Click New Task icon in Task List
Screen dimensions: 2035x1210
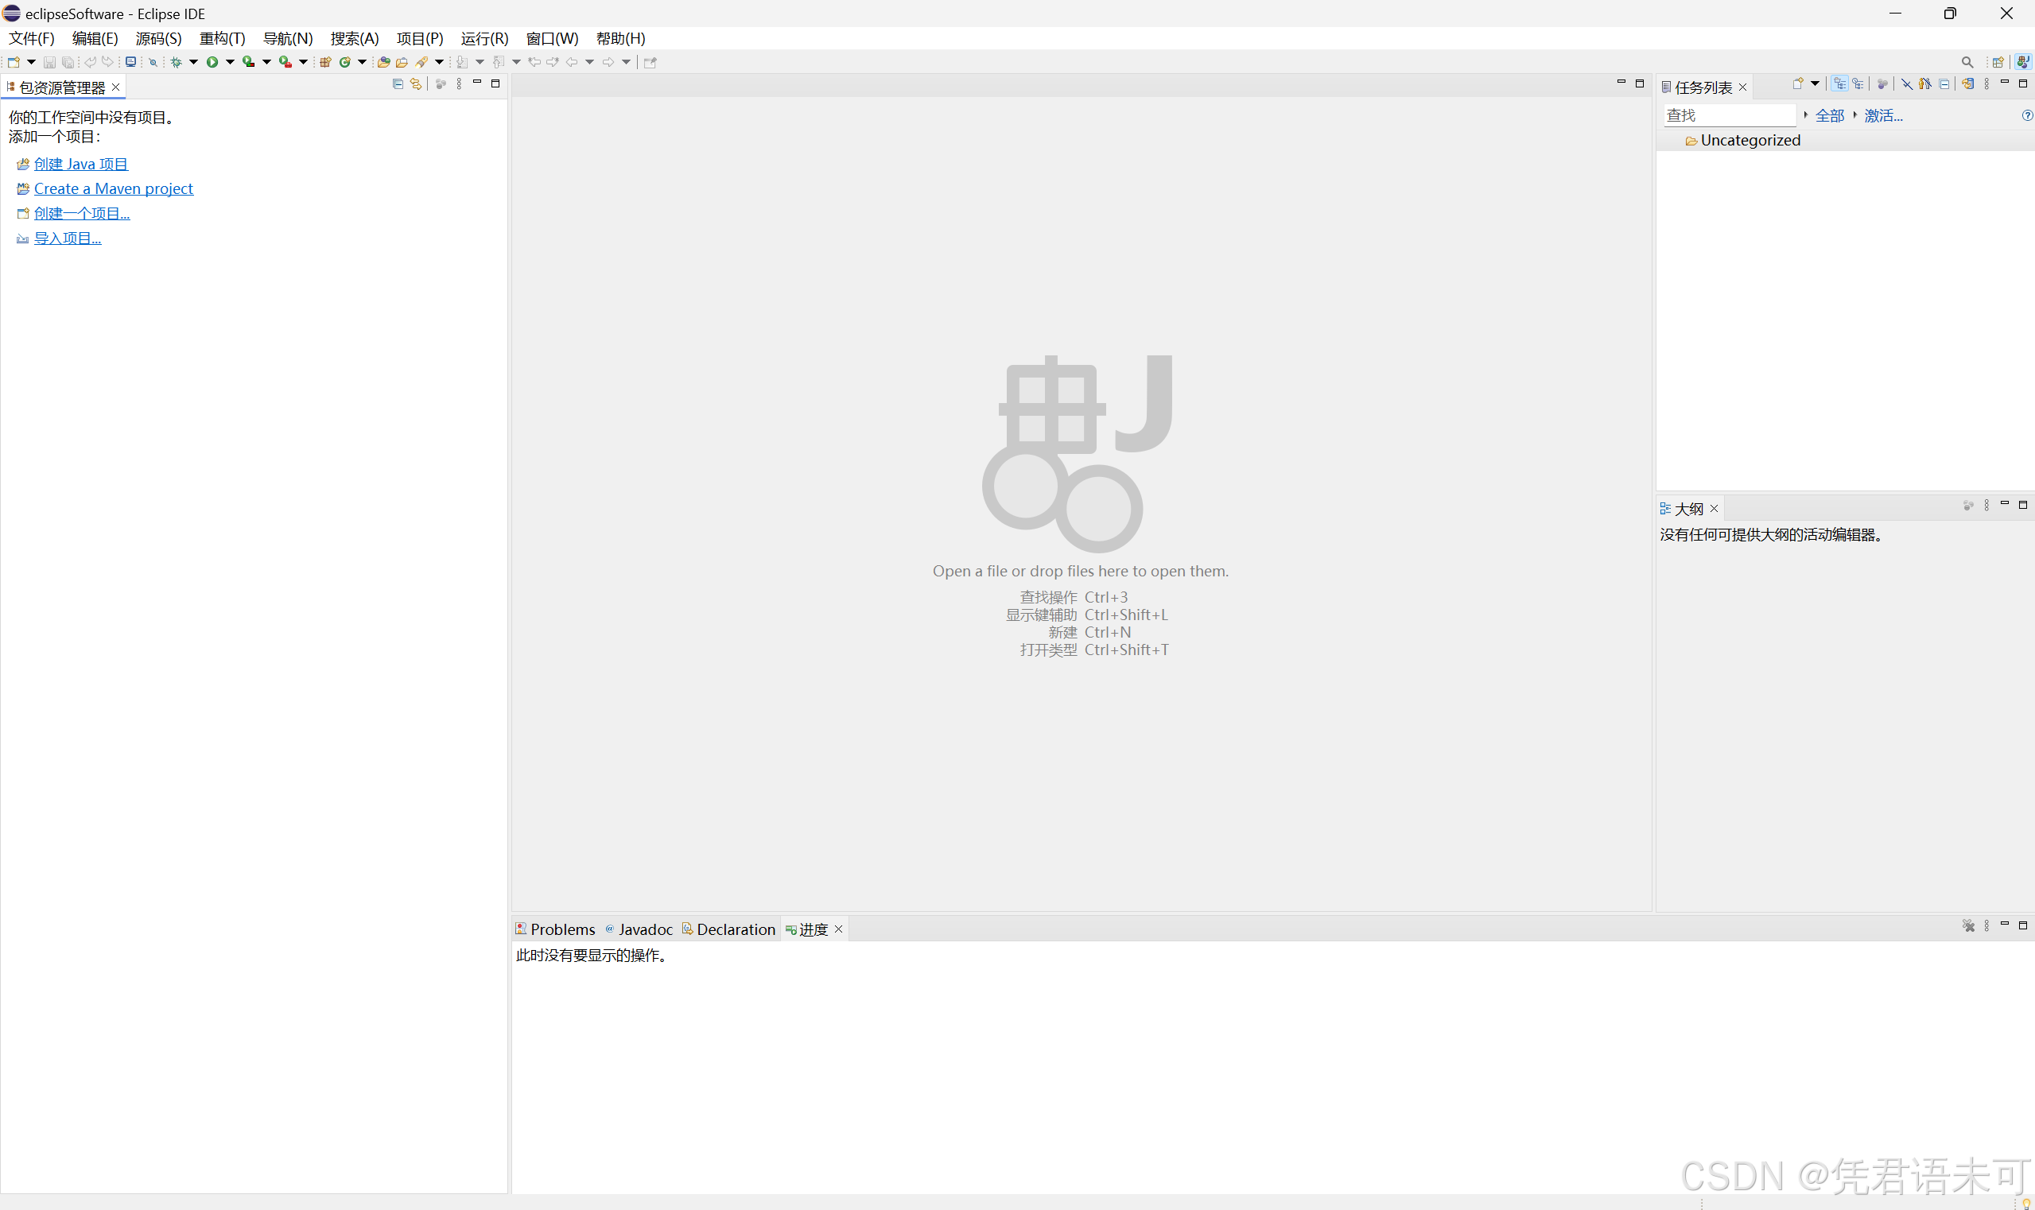[x=1799, y=84]
